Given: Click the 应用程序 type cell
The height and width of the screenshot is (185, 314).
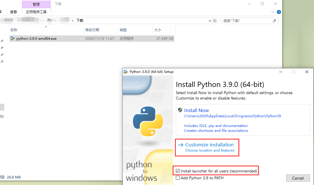Looking at the screenshot, I should 127,39.
